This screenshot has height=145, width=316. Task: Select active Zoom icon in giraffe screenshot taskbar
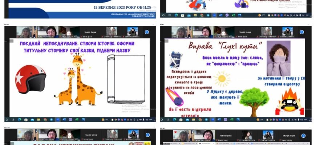pos(58,120)
